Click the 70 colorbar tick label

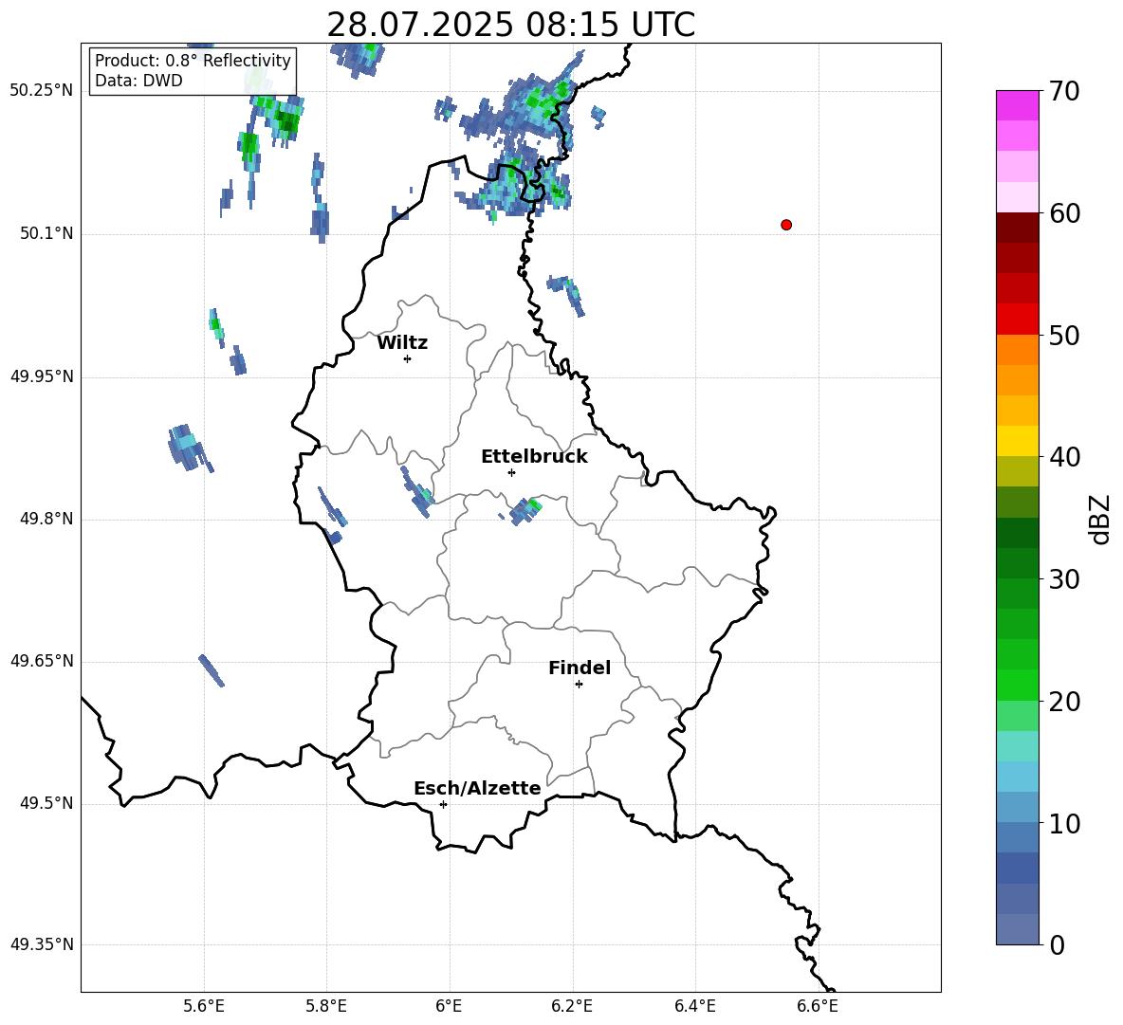(x=1064, y=91)
